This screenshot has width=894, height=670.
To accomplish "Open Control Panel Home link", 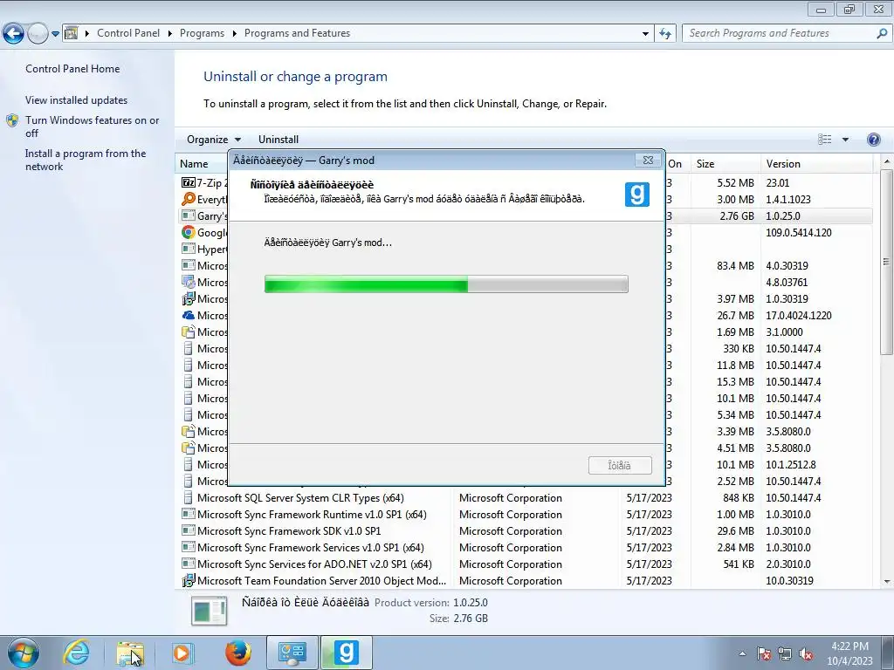I will [x=72, y=69].
